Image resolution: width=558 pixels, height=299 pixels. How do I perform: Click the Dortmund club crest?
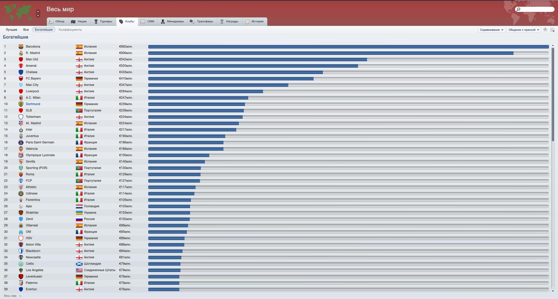click(21, 104)
